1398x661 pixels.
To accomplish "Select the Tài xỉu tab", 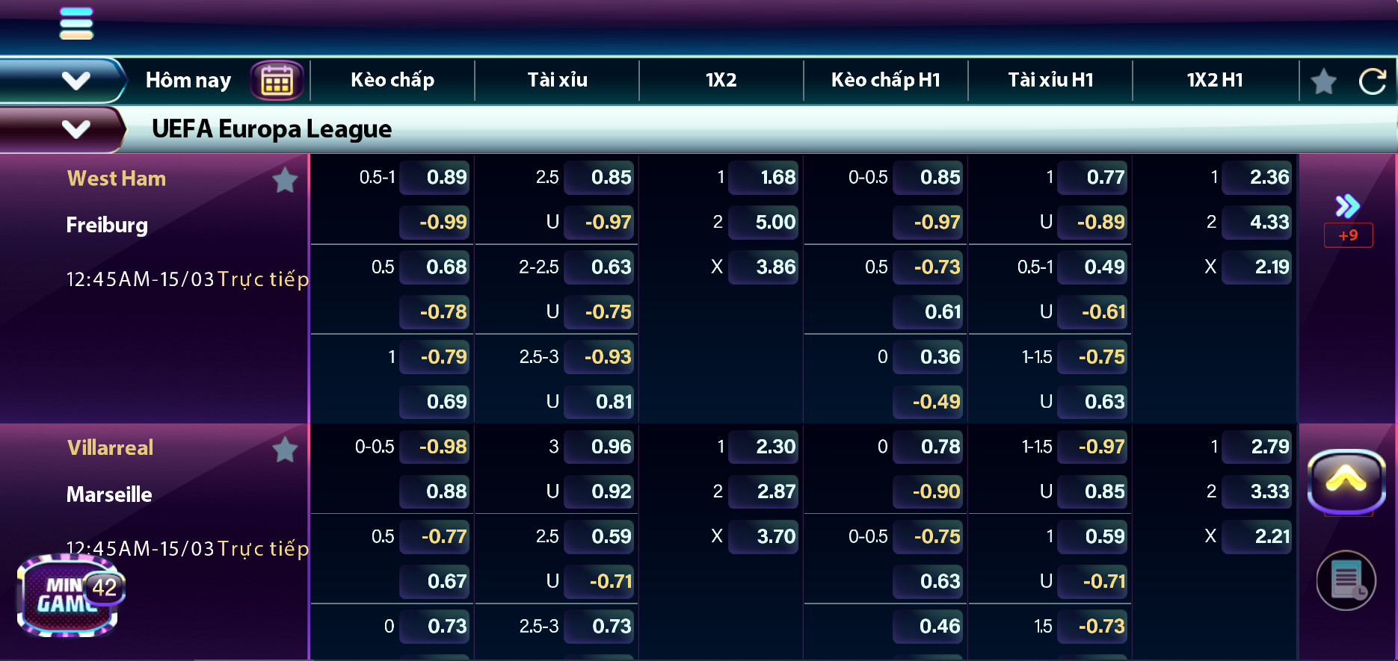I will (557, 80).
